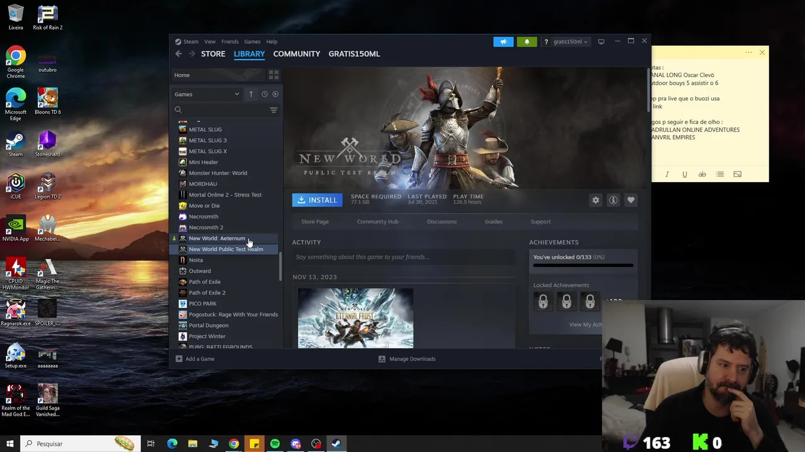Toggle bullet list in Sticky Note
The image size is (805, 452).
tap(719, 175)
